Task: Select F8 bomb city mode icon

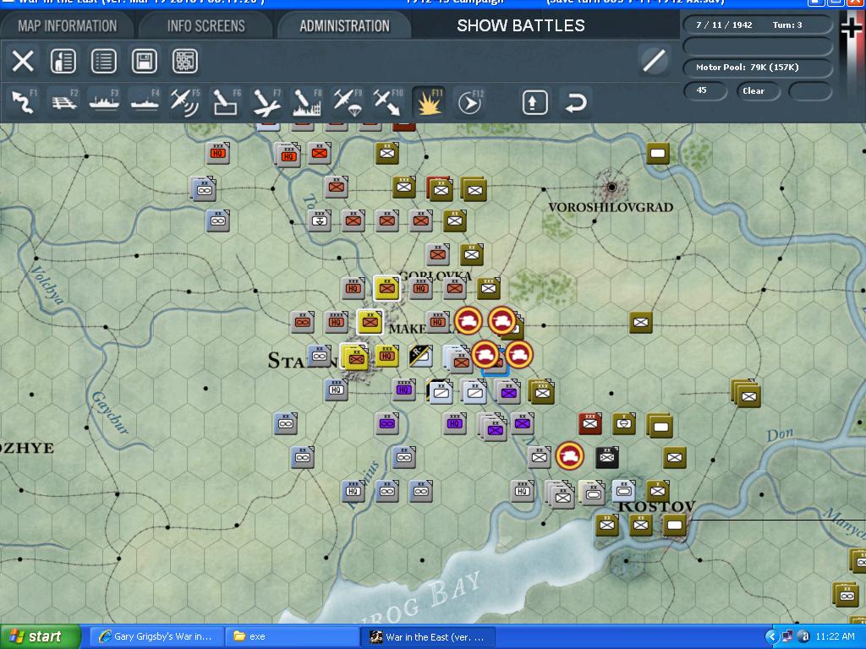Action: pos(306,102)
